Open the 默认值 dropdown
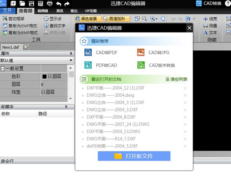Viewport: 231px width, 176px height. (x=71, y=60)
